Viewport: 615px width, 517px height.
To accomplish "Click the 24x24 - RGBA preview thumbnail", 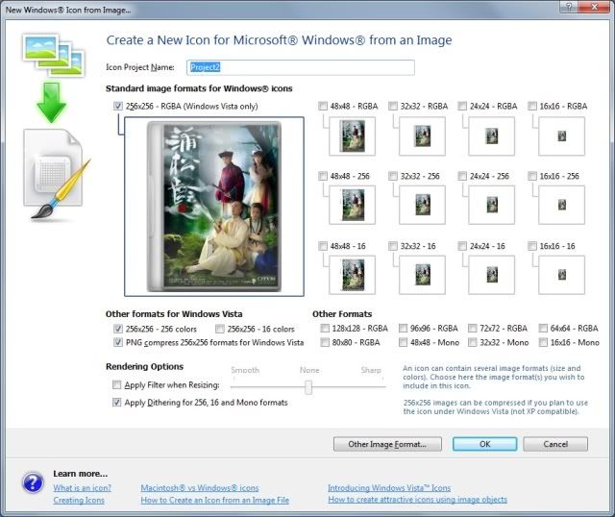I will [491, 136].
